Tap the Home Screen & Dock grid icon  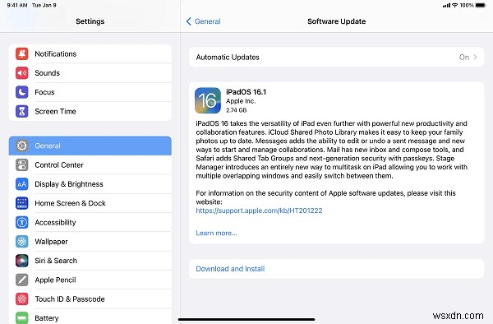[21, 203]
